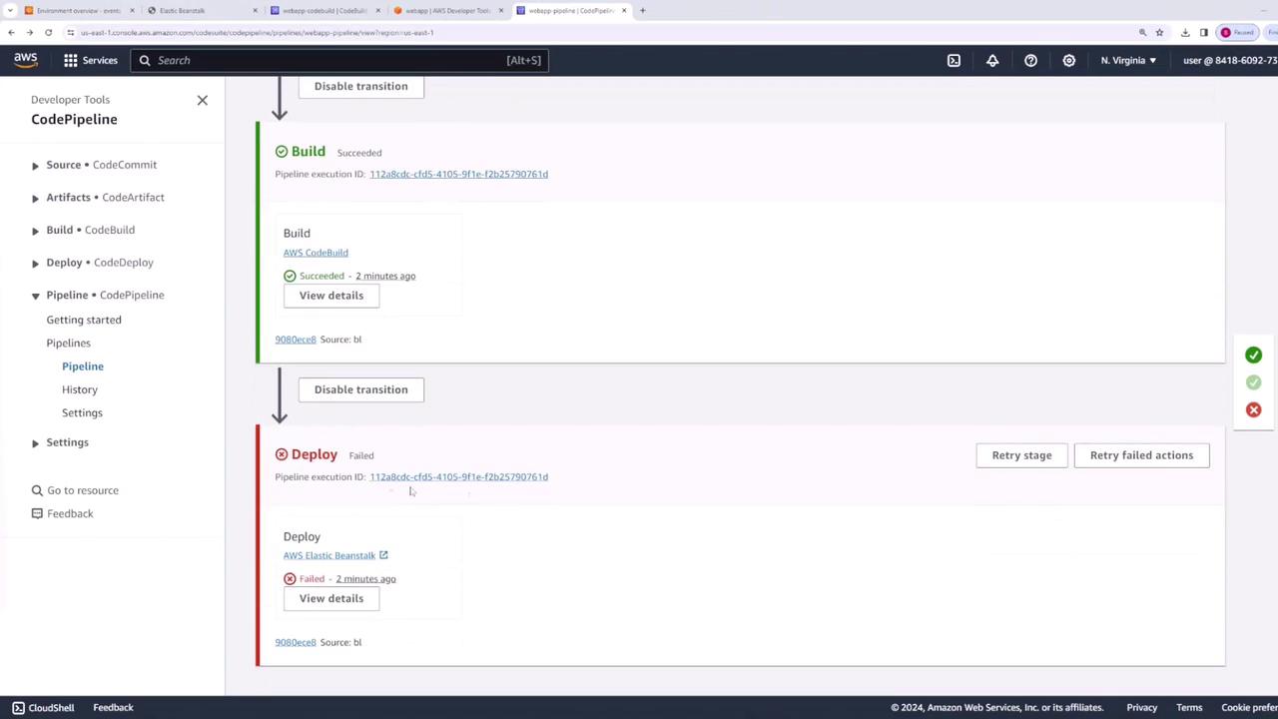Open the N. Virginia region dropdown

click(1128, 60)
